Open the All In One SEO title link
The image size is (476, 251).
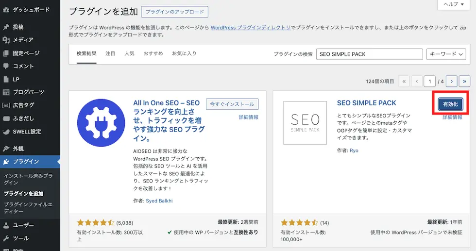tap(169, 120)
